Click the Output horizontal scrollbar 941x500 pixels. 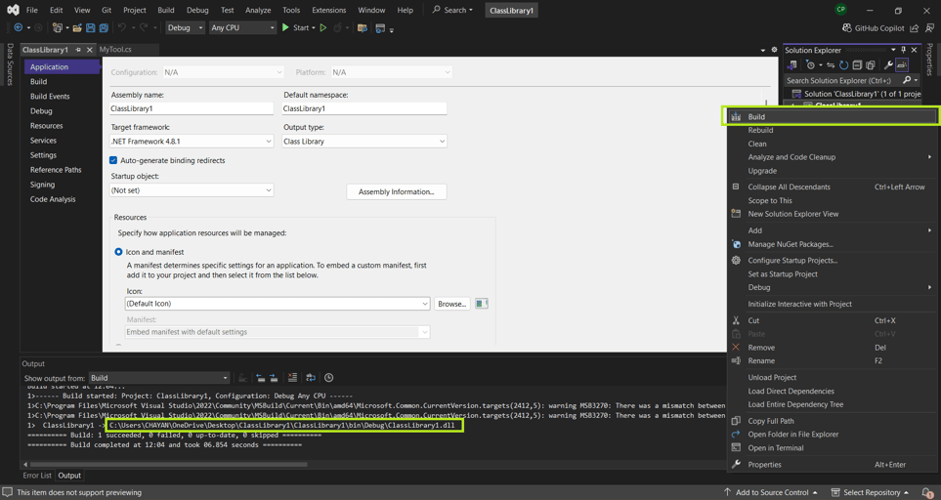pos(168,464)
